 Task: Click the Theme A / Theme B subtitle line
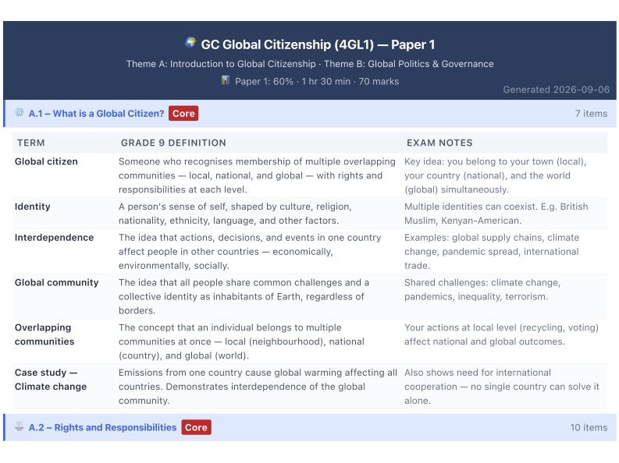pos(310,64)
